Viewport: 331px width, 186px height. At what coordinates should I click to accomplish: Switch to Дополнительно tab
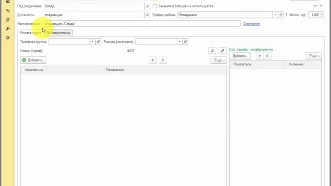58,33
